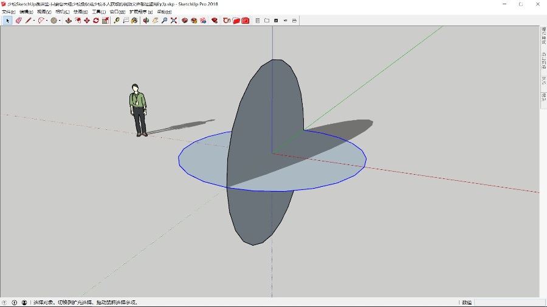Activate the Move tool
Viewport: 547px width, 307px height.
(x=87, y=21)
